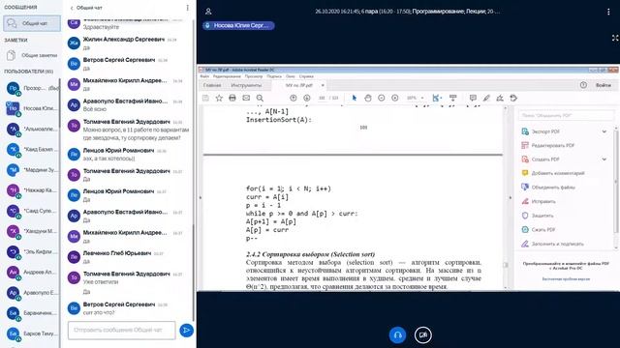Open chat options three-dot menu

tap(187, 8)
